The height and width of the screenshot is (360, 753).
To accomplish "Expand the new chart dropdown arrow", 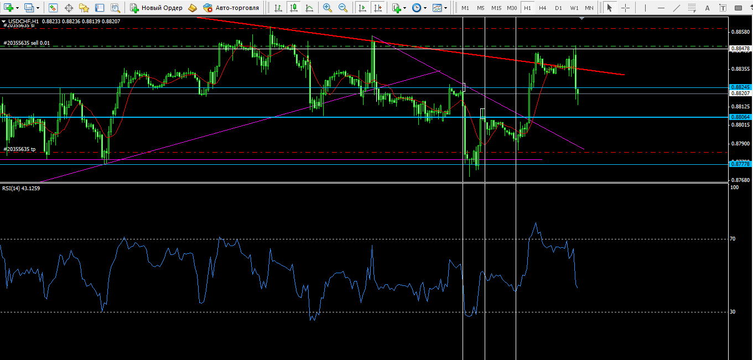I will coord(18,8).
